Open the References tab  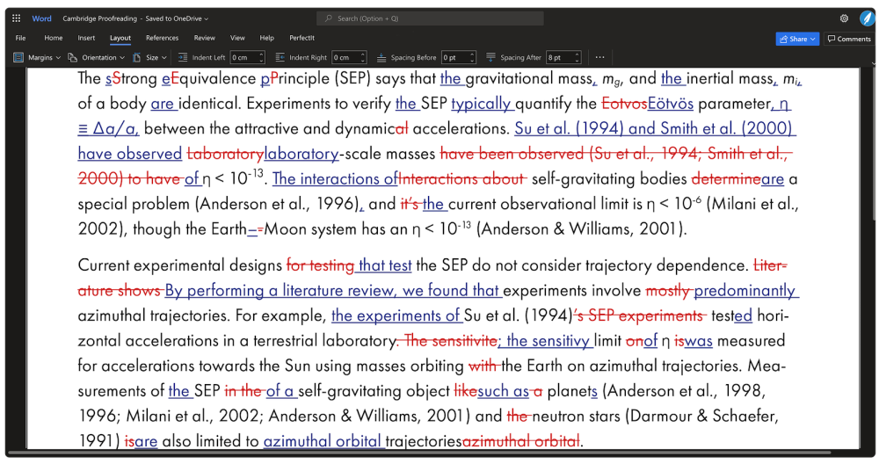(162, 38)
